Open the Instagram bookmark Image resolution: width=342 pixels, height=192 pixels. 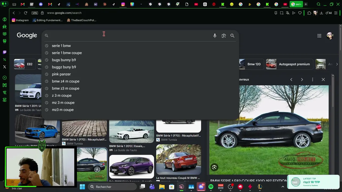(20, 20)
